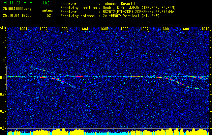
Task: Click the 0.6 frequency axis label
Action: 3,128
